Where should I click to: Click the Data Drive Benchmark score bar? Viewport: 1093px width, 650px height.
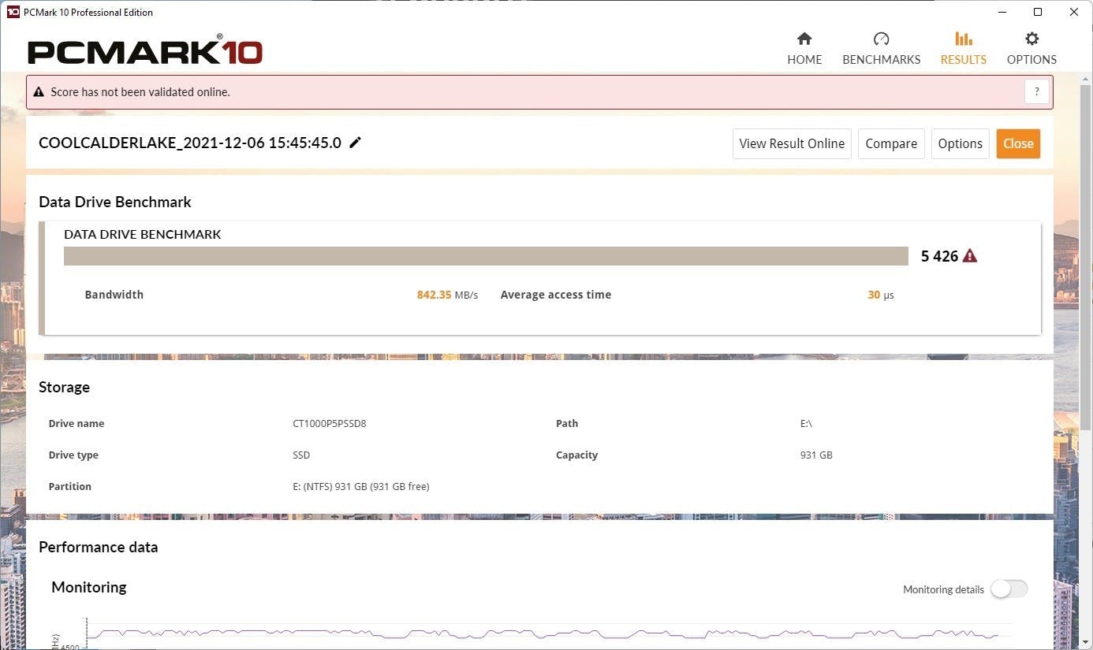[x=486, y=256]
